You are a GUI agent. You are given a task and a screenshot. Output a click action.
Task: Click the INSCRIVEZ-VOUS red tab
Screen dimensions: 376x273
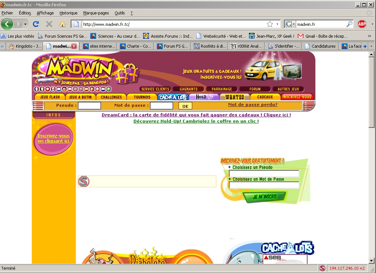point(297,97)
